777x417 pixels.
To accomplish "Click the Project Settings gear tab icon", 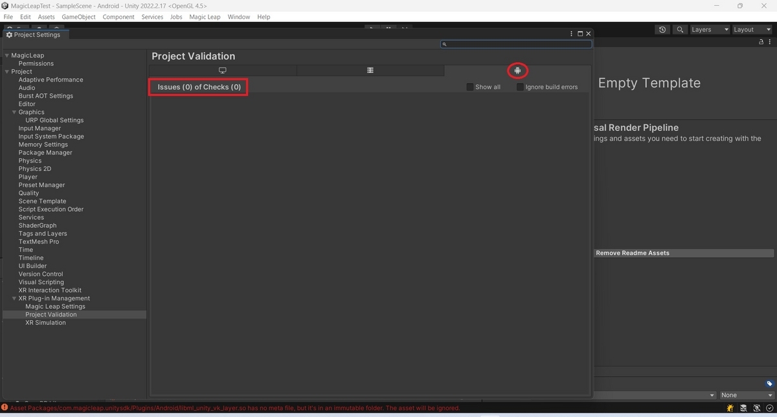I will 9,34.
